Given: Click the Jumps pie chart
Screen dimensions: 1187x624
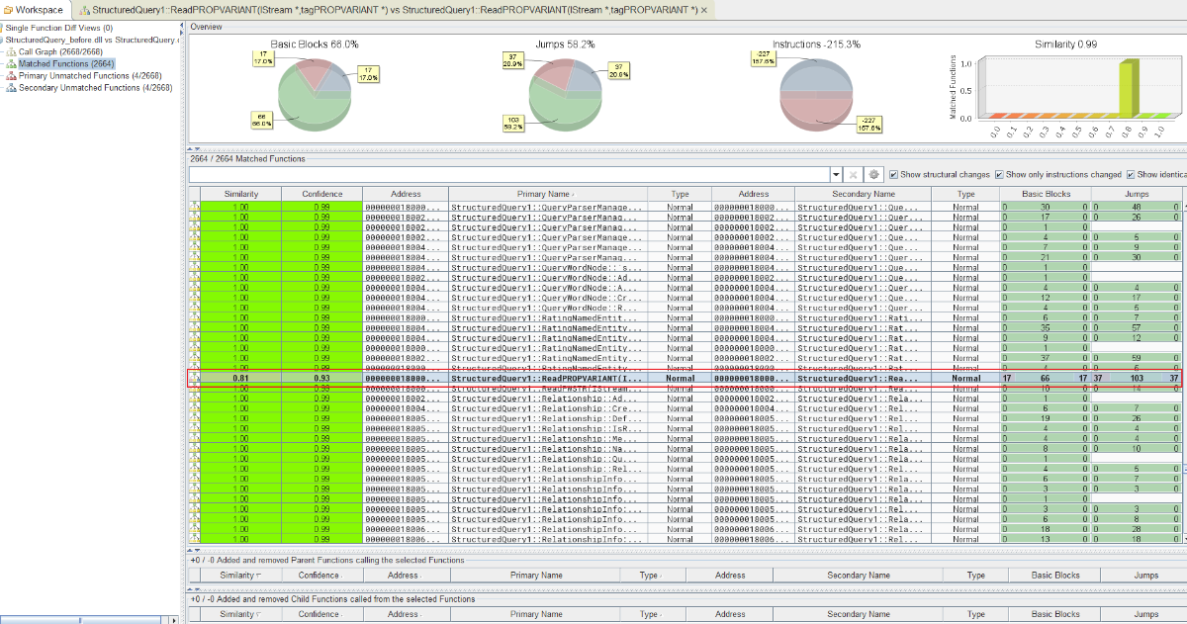Looking at the screenshot, I should click(x=566, y=93).
